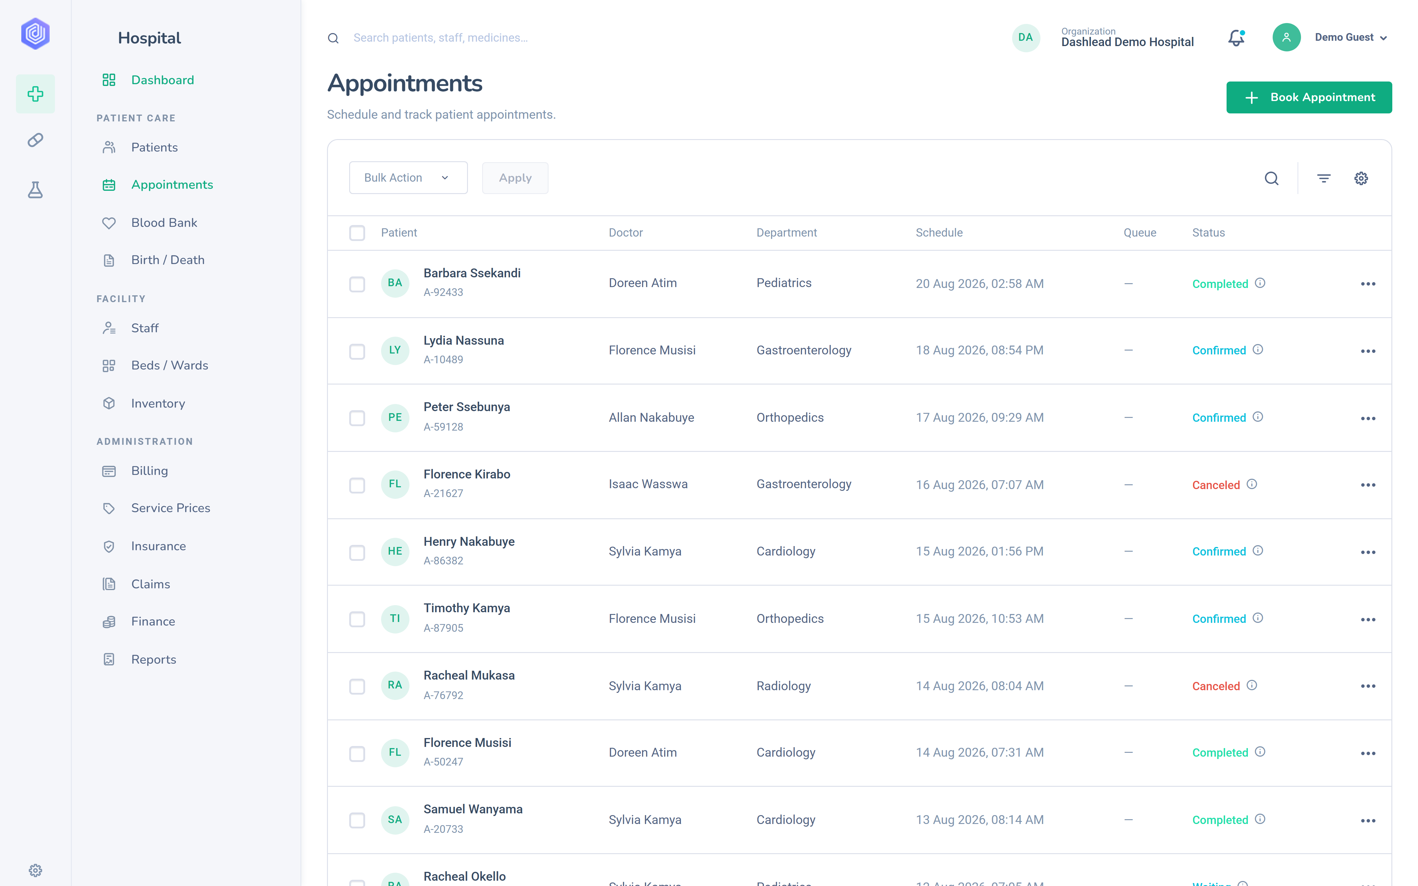Viewport: 1418px width, 886px height.
Task: Open Service Prices in the sidebar
Action: [x=170, y=508]
